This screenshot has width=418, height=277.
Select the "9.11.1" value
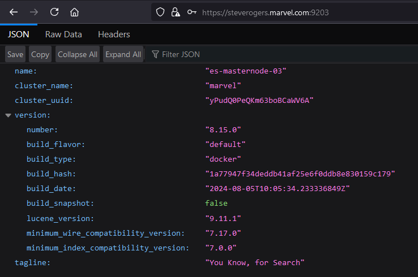pyautogui.click(x=223, y=218)
